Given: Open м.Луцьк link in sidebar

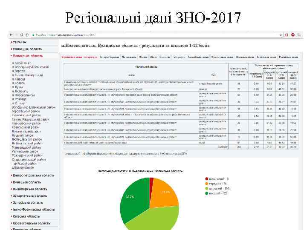Looking at the screenshot, I should (17, 87).
